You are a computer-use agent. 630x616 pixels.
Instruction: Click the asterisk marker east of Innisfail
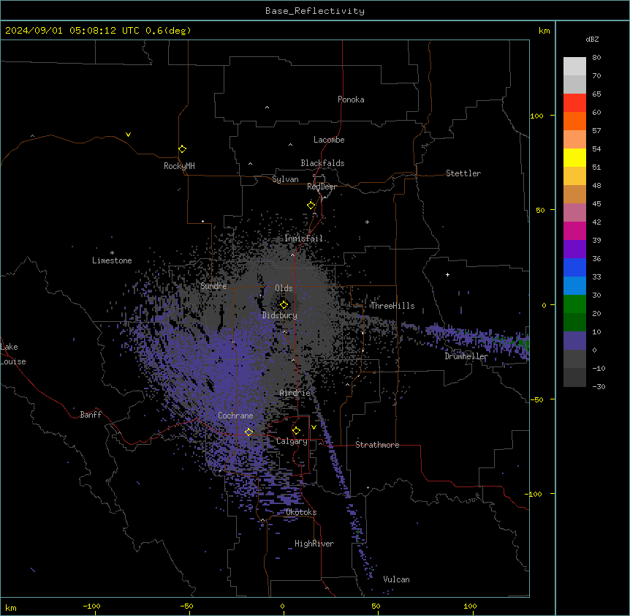[367, 222]
